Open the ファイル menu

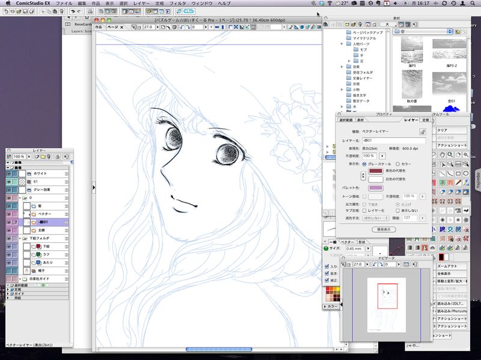pyautogui.click(x=64, y=4)
